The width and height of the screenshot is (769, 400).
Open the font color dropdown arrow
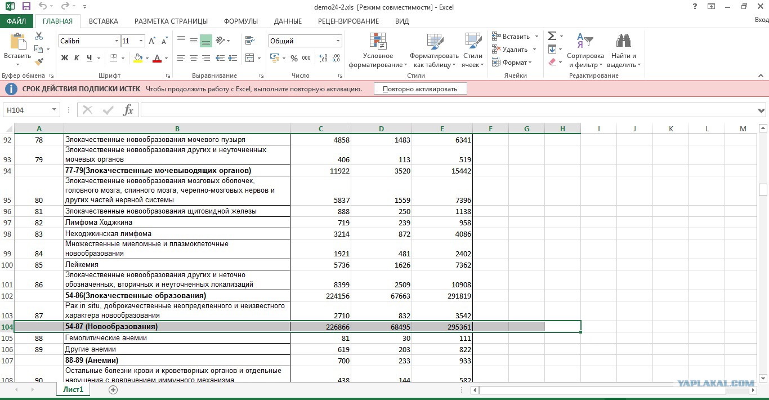tap(166, 58)
